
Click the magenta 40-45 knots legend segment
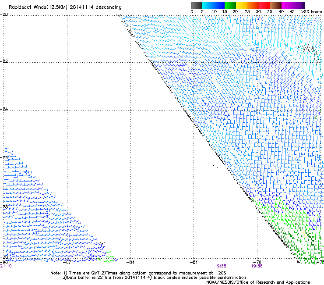pos(287,5)
